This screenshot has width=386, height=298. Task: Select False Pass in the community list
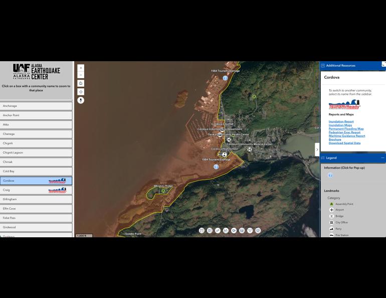(x=36, y=218)
